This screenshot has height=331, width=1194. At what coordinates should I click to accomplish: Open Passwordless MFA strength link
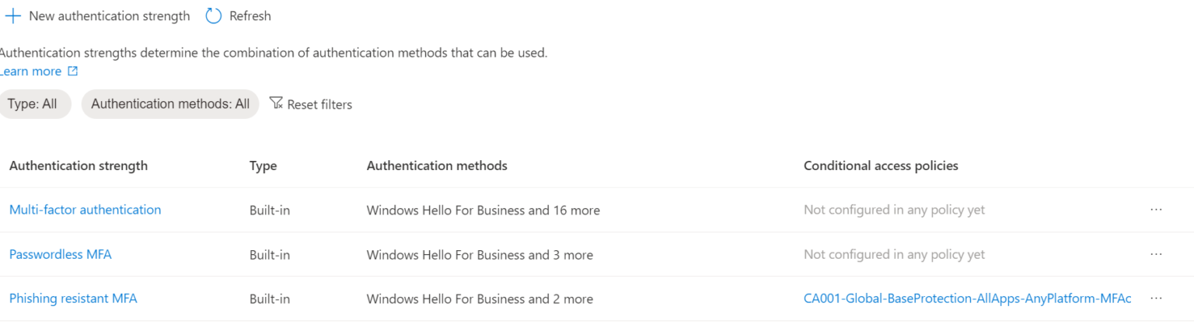point(61,254)
